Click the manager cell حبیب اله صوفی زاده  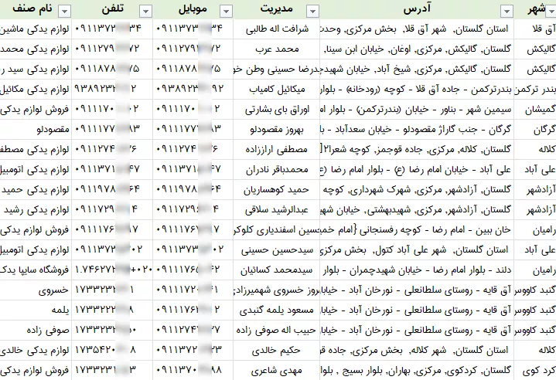point(277,331)
